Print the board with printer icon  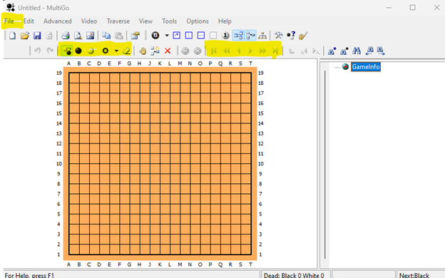click(66, 36)
